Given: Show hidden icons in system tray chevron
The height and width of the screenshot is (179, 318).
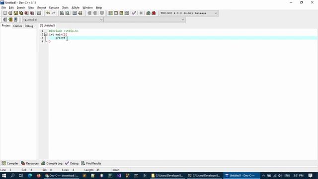Looking at the screenshot, I should click(263, 176).
